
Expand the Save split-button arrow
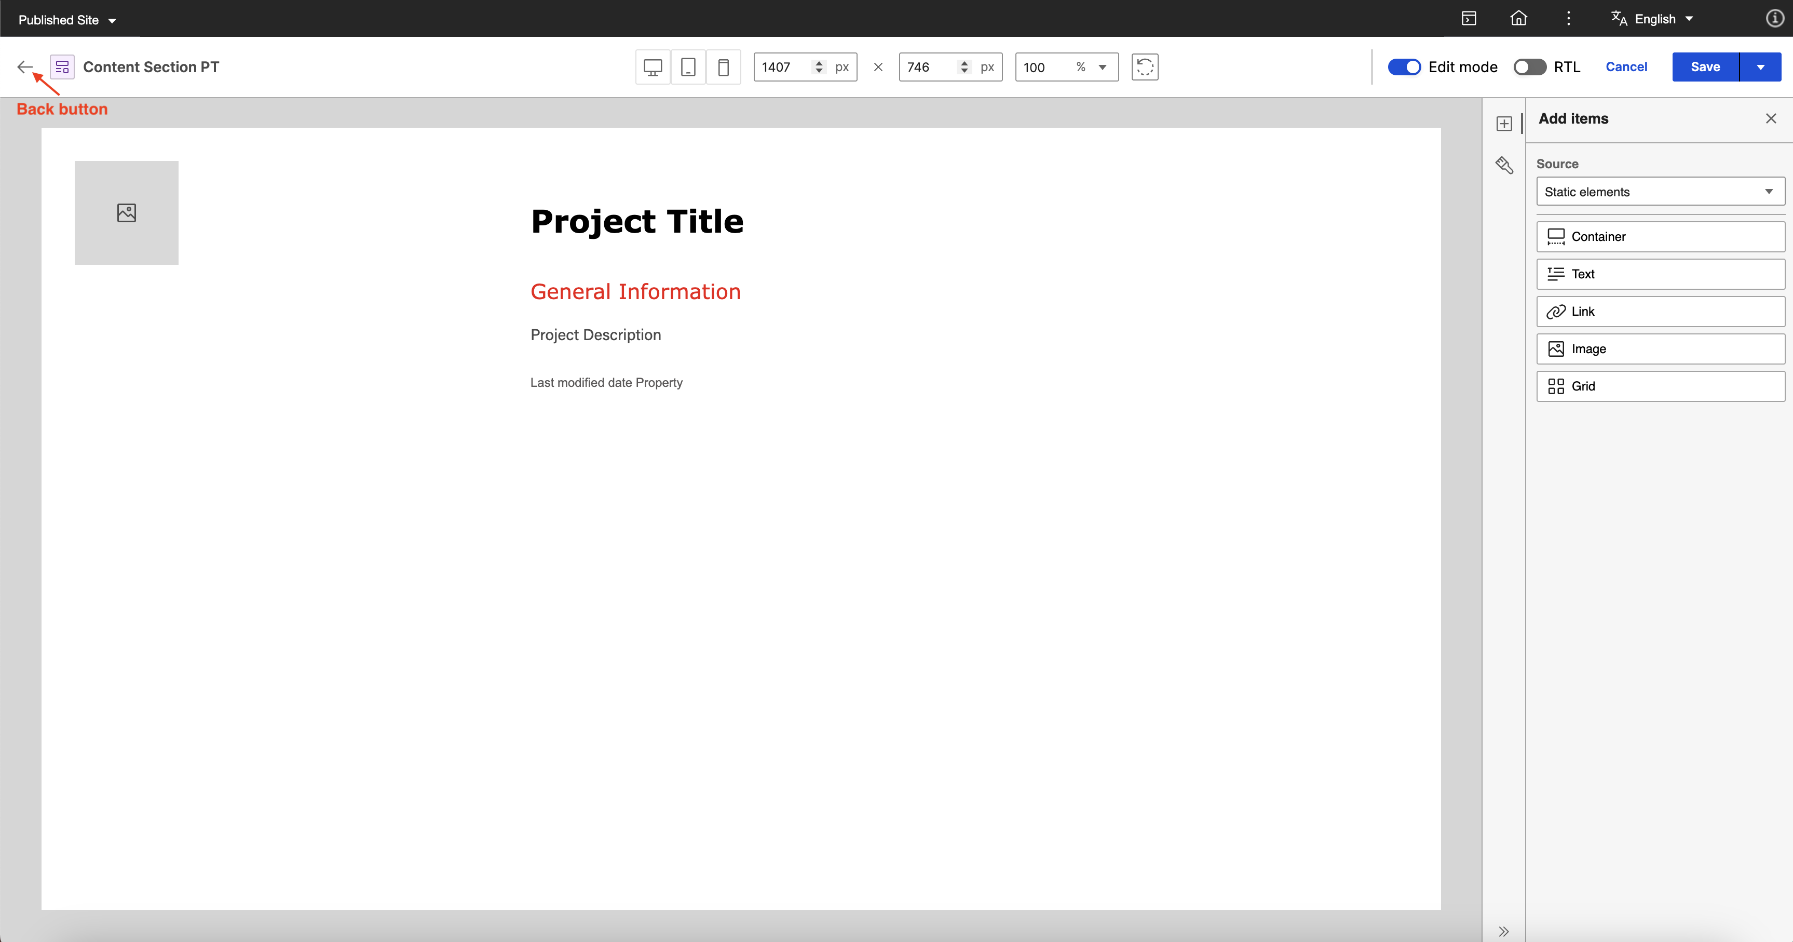(x=1760, y=67)
